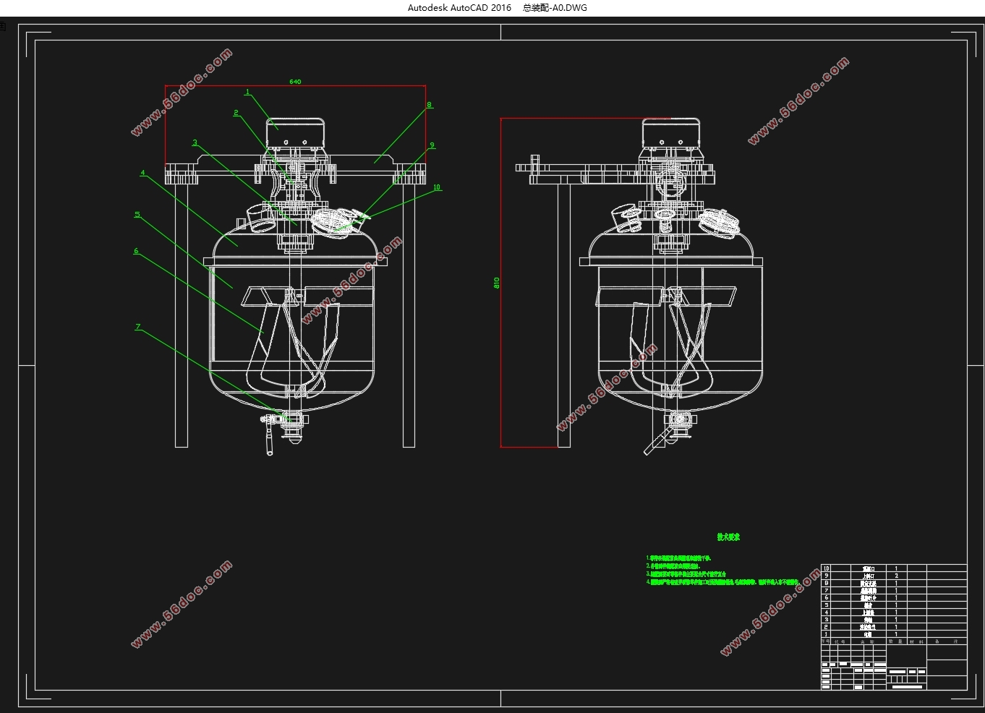
Task: Click row 10 number cell in parts list
Action: click(827, 568)
